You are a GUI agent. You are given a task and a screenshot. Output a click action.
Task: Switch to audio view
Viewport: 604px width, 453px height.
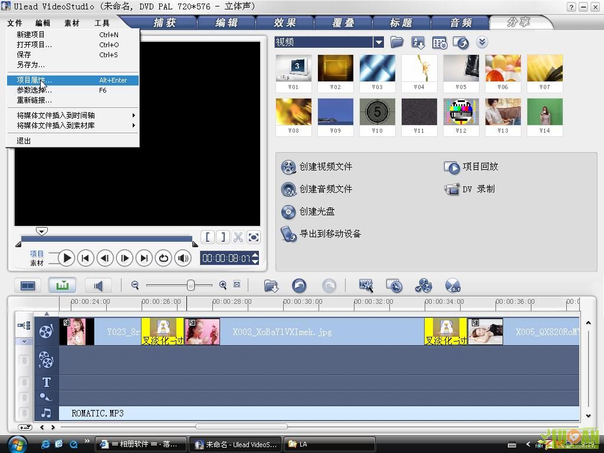coord(99,285)
